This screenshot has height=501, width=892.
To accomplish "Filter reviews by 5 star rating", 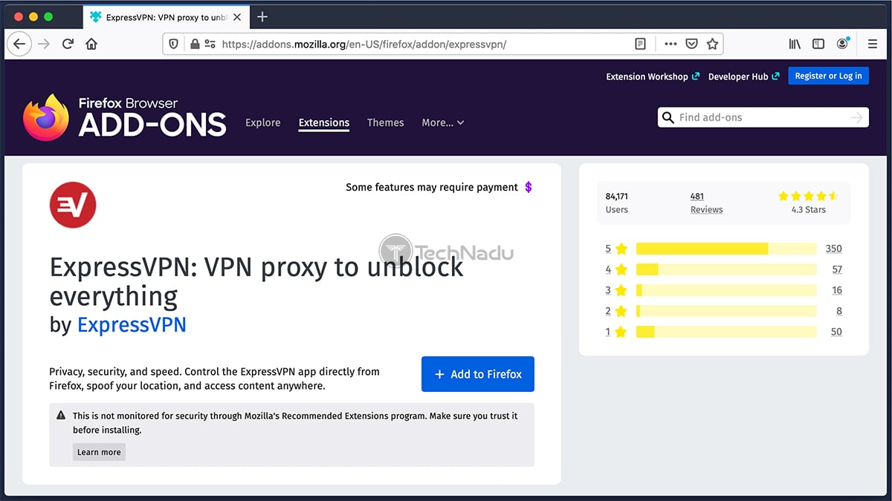I will tap(616, 249).
